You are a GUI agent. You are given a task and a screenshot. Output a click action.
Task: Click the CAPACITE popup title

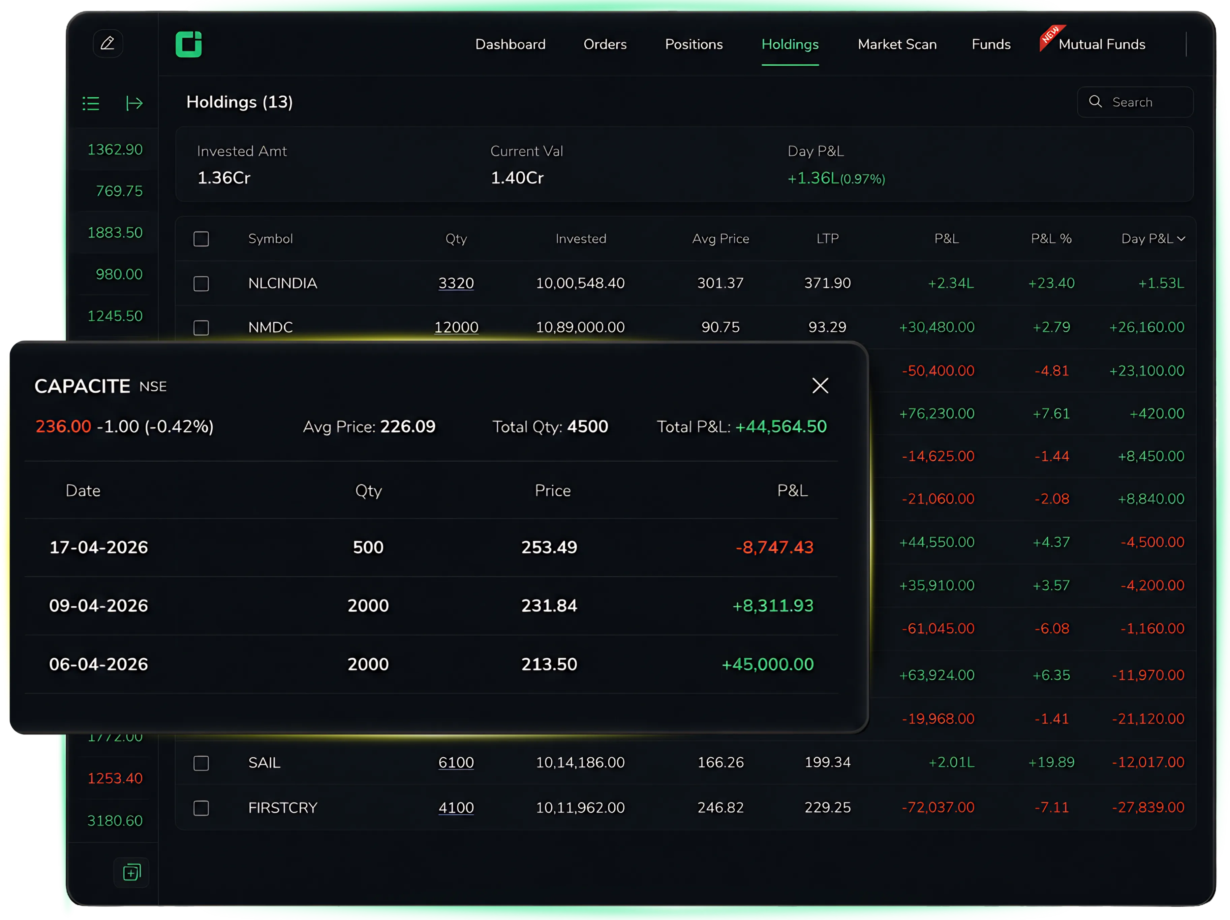pyautogui.click(x=82, y=386)
